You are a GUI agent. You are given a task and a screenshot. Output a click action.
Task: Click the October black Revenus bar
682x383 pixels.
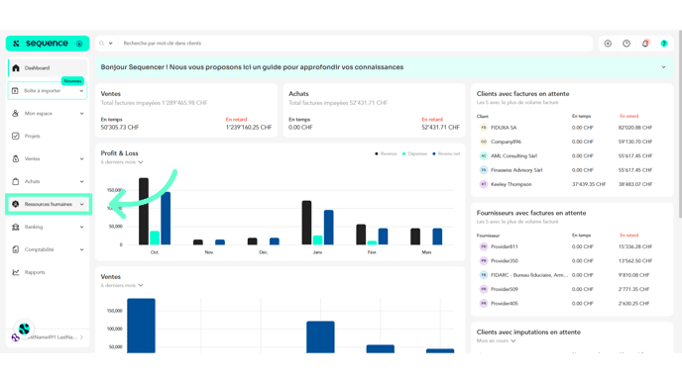[x=144, y=212]
